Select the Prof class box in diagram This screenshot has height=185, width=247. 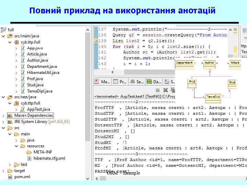tap(192, 84)
